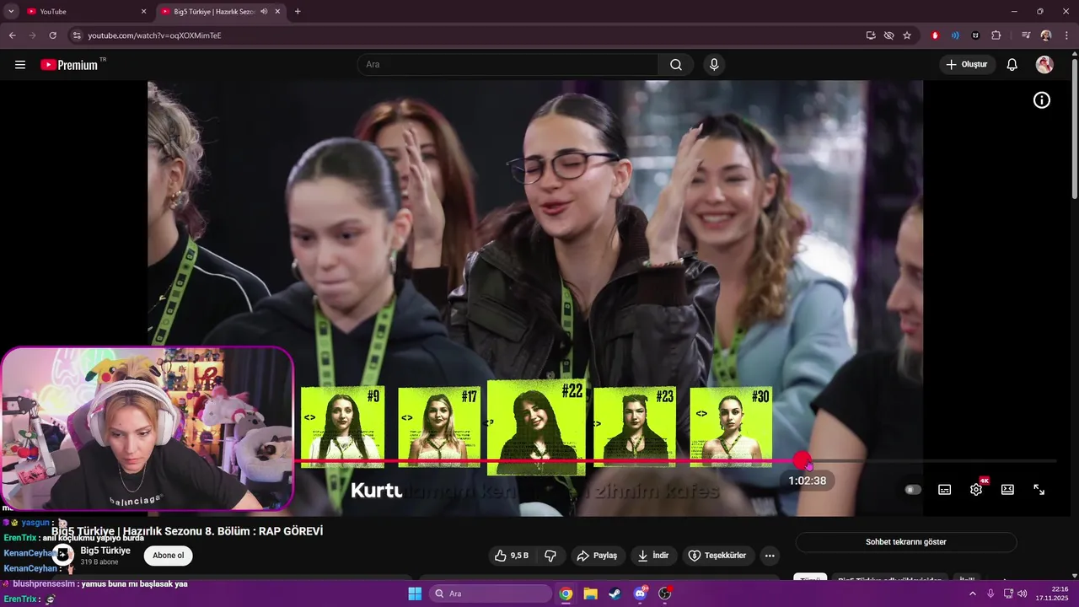Viewport: 1079px width, 607px height.
Task: Open the Chrome profile avatar
Action: 1046,35
